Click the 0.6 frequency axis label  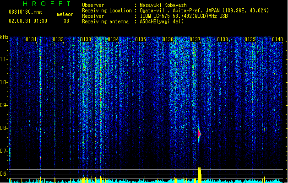pyautogui.click(x=4, y=174)
